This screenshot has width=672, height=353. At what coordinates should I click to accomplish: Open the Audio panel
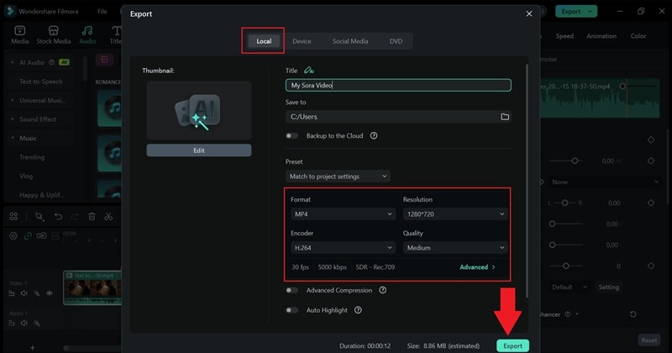click(x=87, y=35)
